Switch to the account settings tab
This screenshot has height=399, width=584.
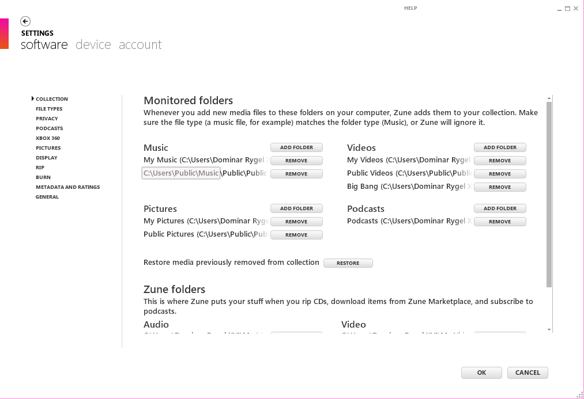click(x=140, y=45)
